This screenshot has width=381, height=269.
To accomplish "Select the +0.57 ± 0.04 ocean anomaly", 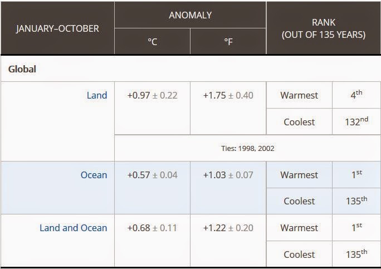I will point(152,175).
